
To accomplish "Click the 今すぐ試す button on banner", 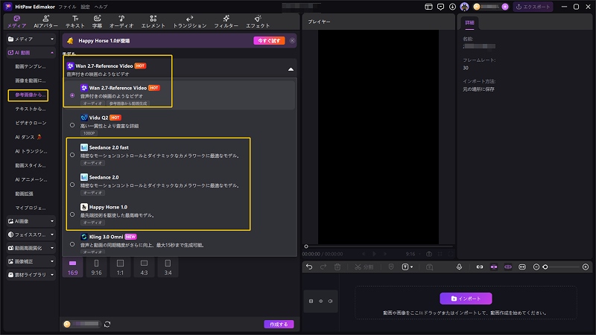I will pyautogui.click(x=269, y=41).
